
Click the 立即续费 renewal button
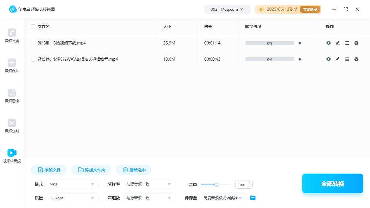coord(310,9)
